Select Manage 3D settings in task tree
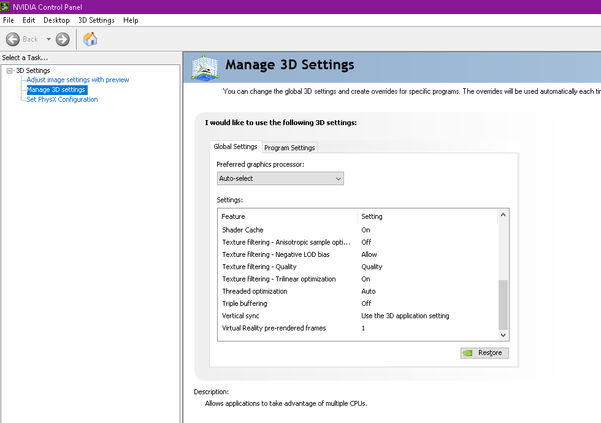Viewport: 601px width, 423px height. (56, 90)
